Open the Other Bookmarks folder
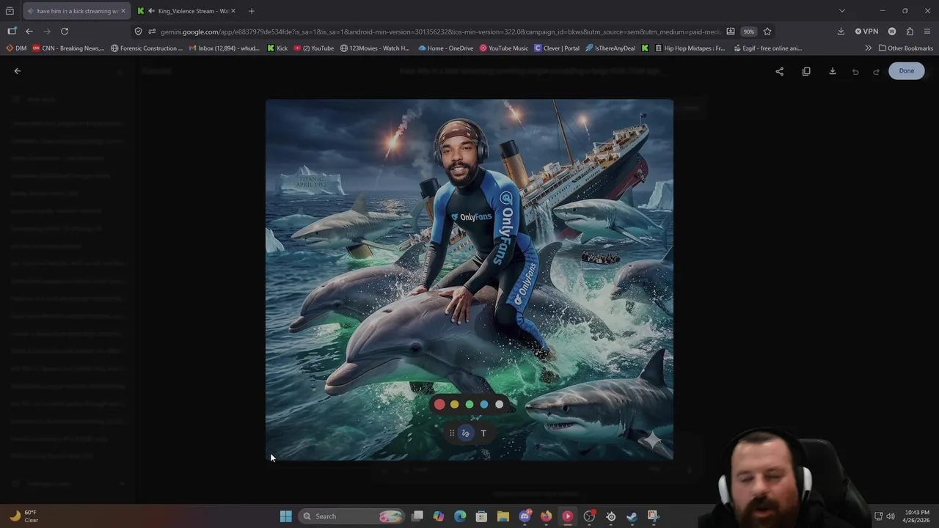 906,48
